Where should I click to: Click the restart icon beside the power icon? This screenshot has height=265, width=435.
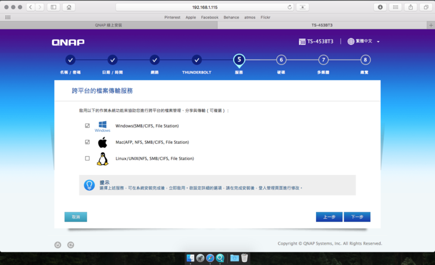click(x=71, y=244)
